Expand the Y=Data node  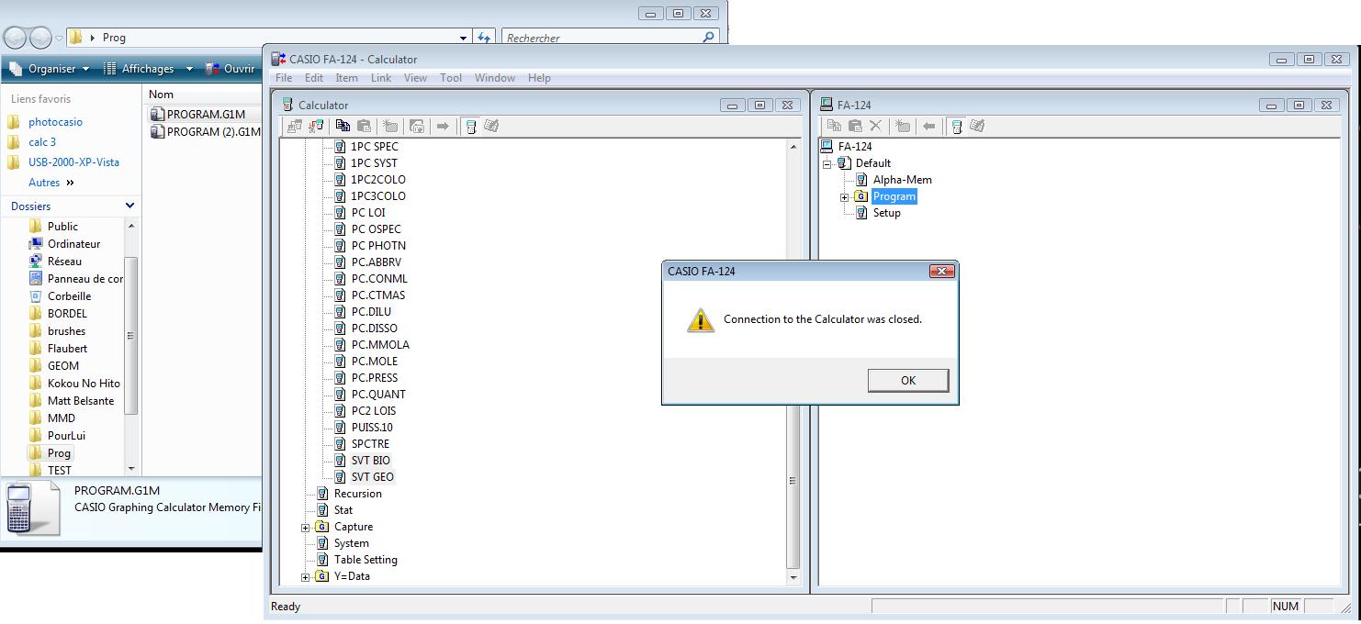click(x=306, y=576)
